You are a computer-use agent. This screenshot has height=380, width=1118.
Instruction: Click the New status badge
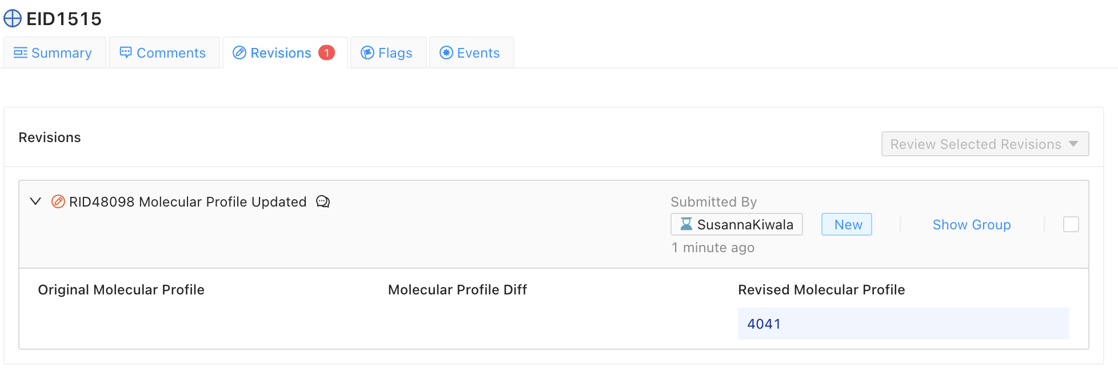tap(847, 224)
